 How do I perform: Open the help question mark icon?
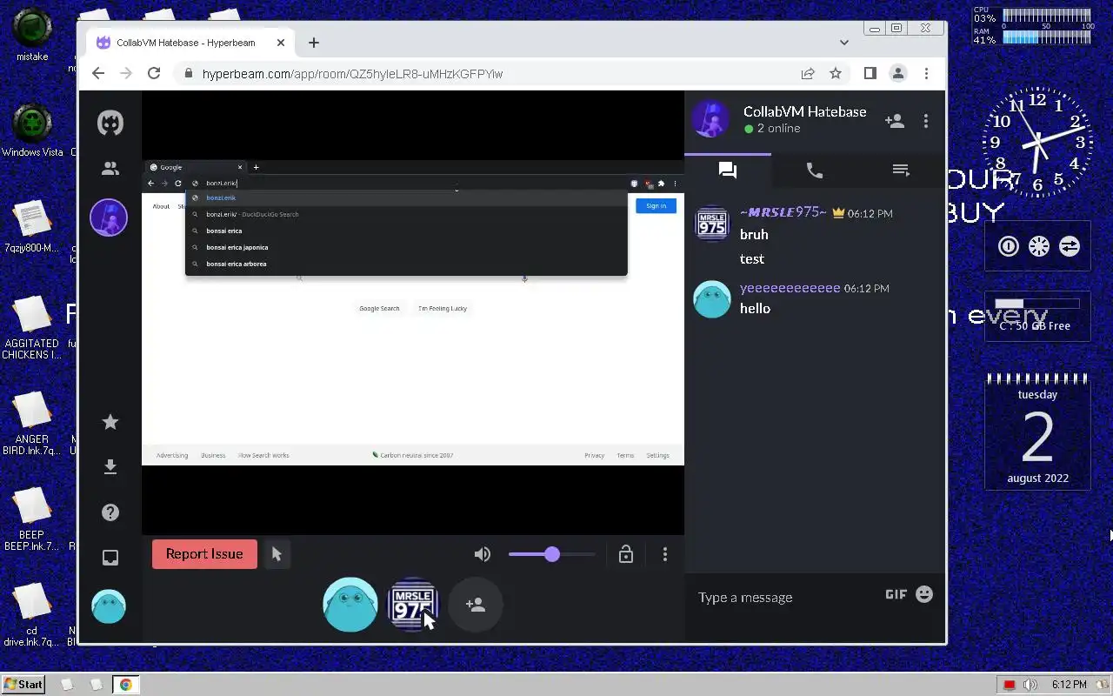click(110, 512)
